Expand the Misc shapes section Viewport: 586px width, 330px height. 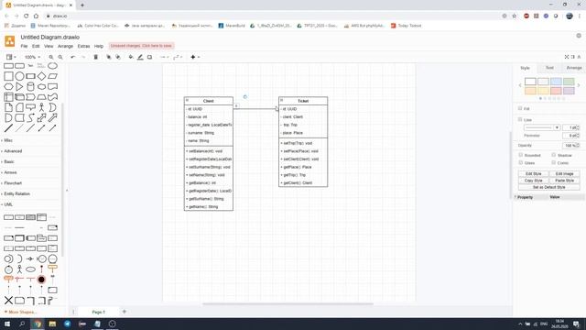pos(8,140)
